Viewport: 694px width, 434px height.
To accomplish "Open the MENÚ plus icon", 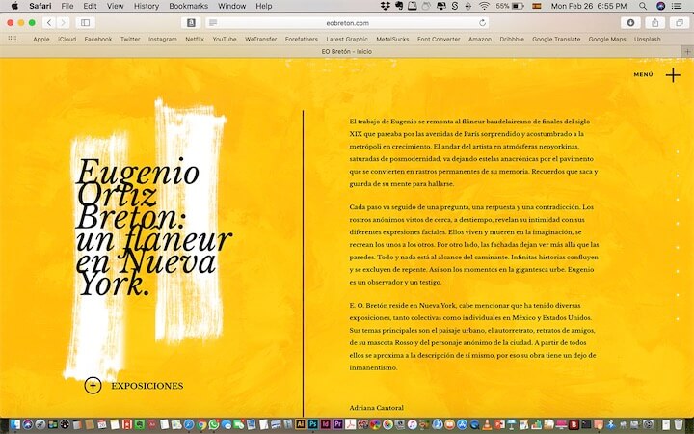I will pyautogui.click(x=673, y=75).
